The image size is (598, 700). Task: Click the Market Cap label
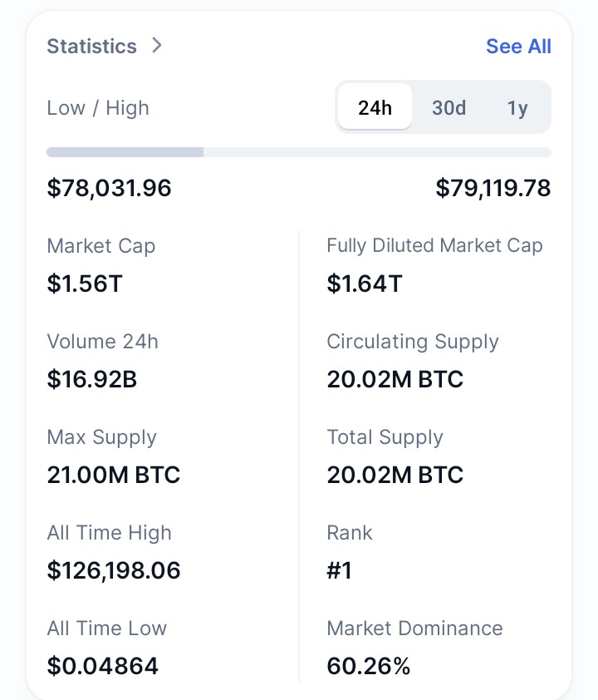(101, 246)
